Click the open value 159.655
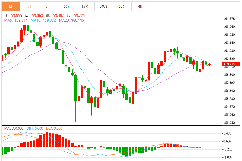The height and width of the screenshot is (161, 242). (15, 15)
